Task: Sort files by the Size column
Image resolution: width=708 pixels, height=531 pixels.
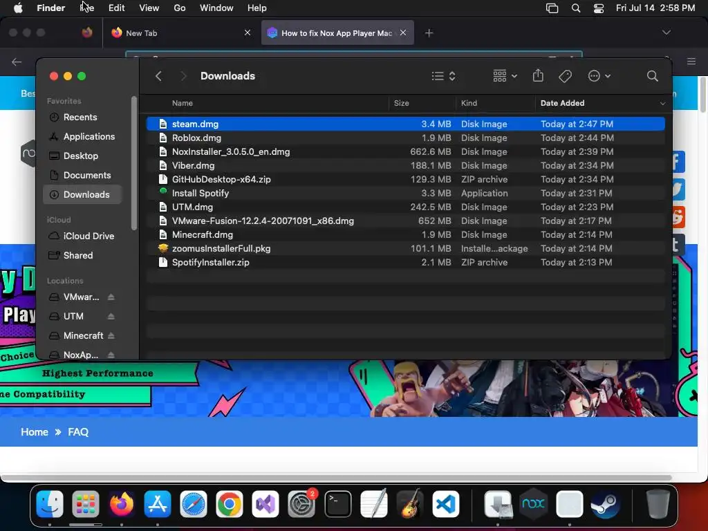Action: click(401, 103)
